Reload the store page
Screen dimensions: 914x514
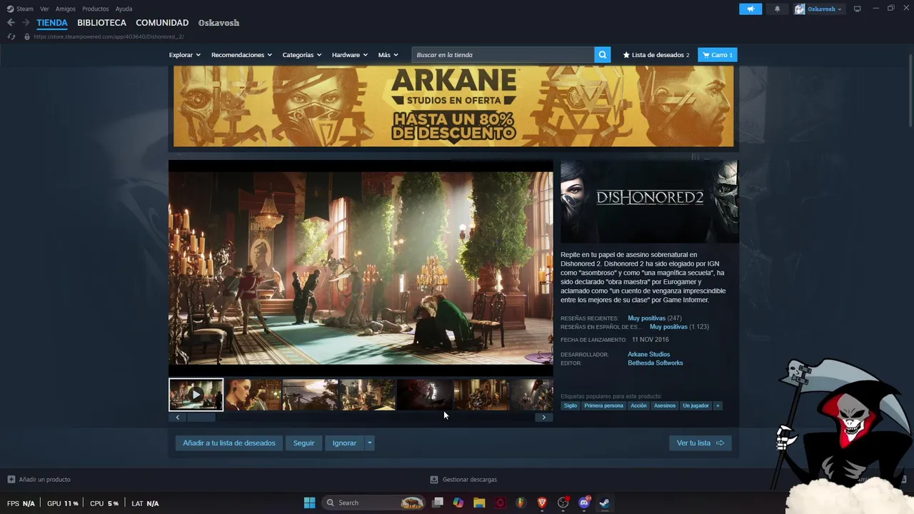point(11,36)
